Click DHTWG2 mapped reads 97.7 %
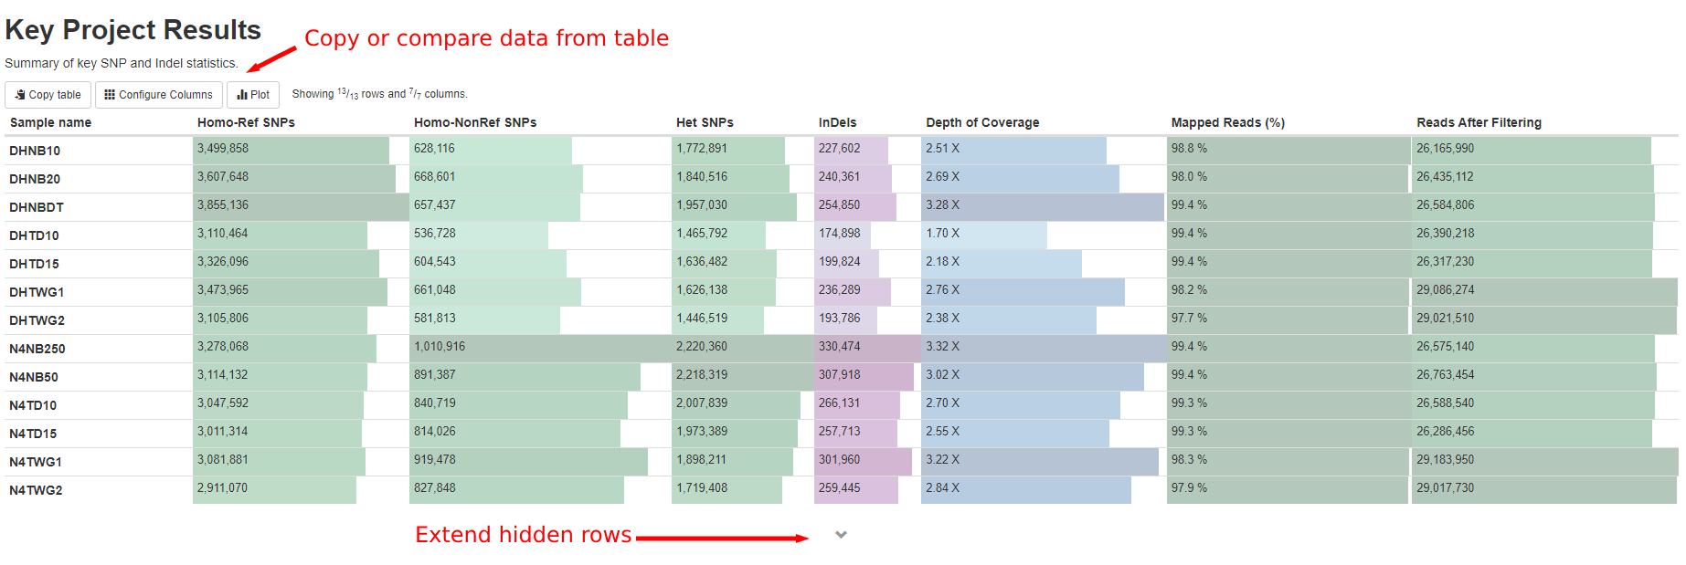Screen dimensions: 1686x565 [1189, 319]
